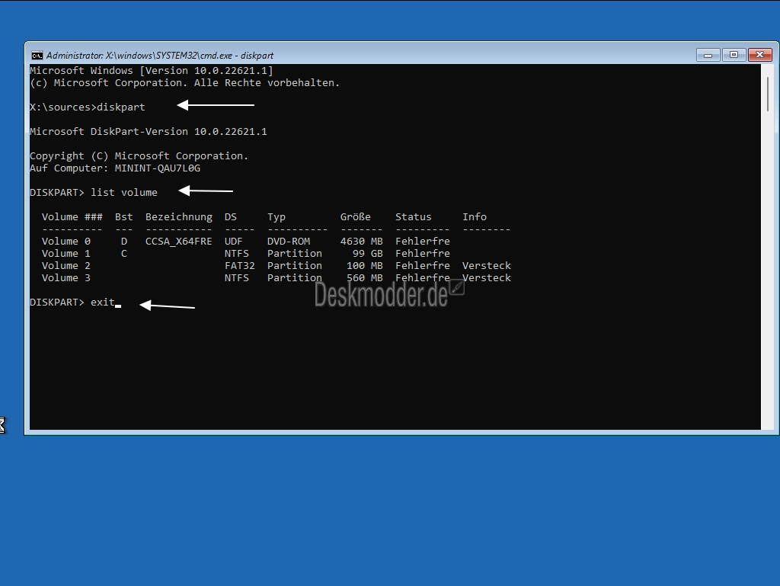
Task: Click the 'Bezeichnung' column header
Action: 178,217
